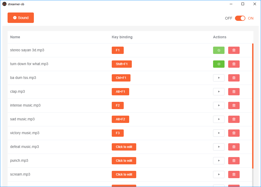Close the streamer-sb window
This screenshot has width=261, height=187.
(x=254, y=4)
